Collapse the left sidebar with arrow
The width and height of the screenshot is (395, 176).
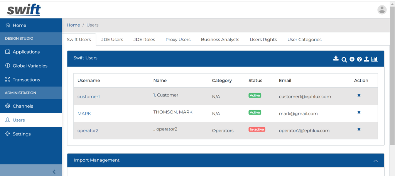point(54,171)
